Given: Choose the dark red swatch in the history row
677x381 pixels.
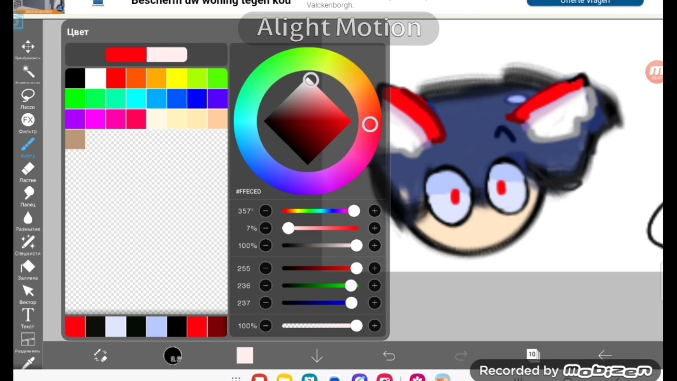Looking at the screenshot, I should (217, 327).
